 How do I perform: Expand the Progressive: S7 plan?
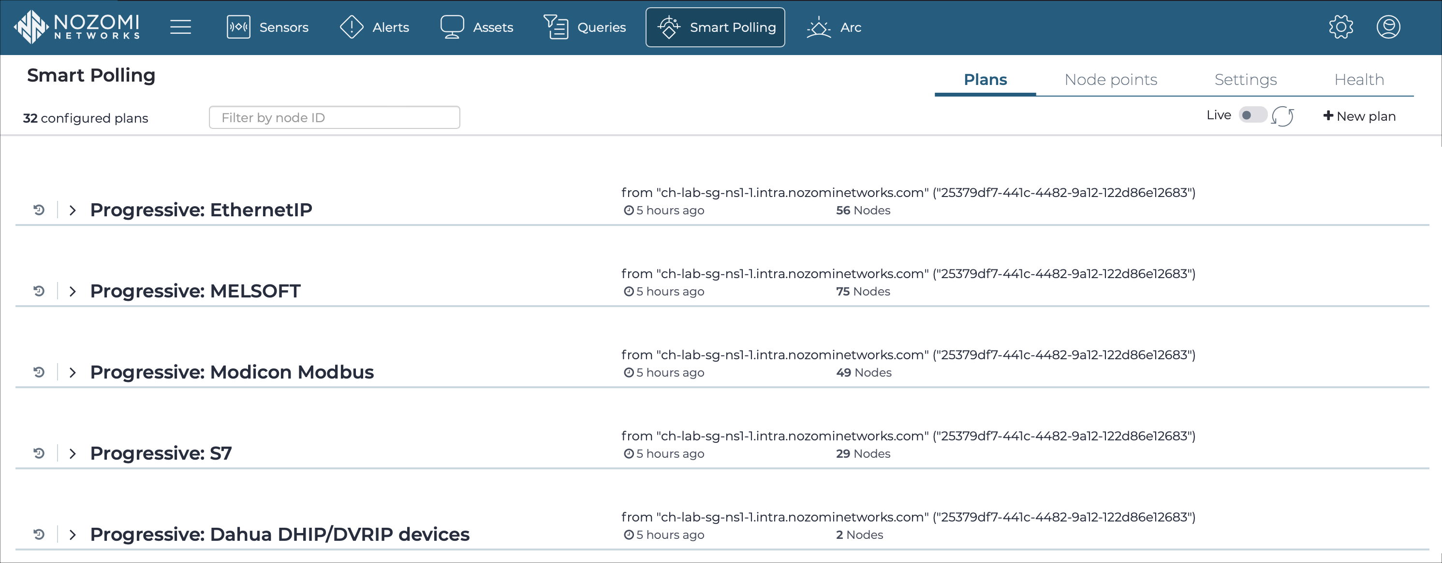[72, 453]
